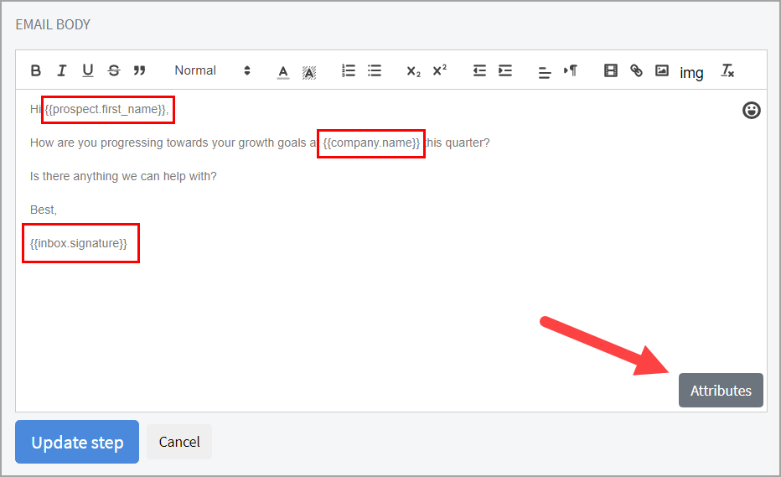Insert a video with the film icon
Screen dimensions: 781x477
[611, 70]
